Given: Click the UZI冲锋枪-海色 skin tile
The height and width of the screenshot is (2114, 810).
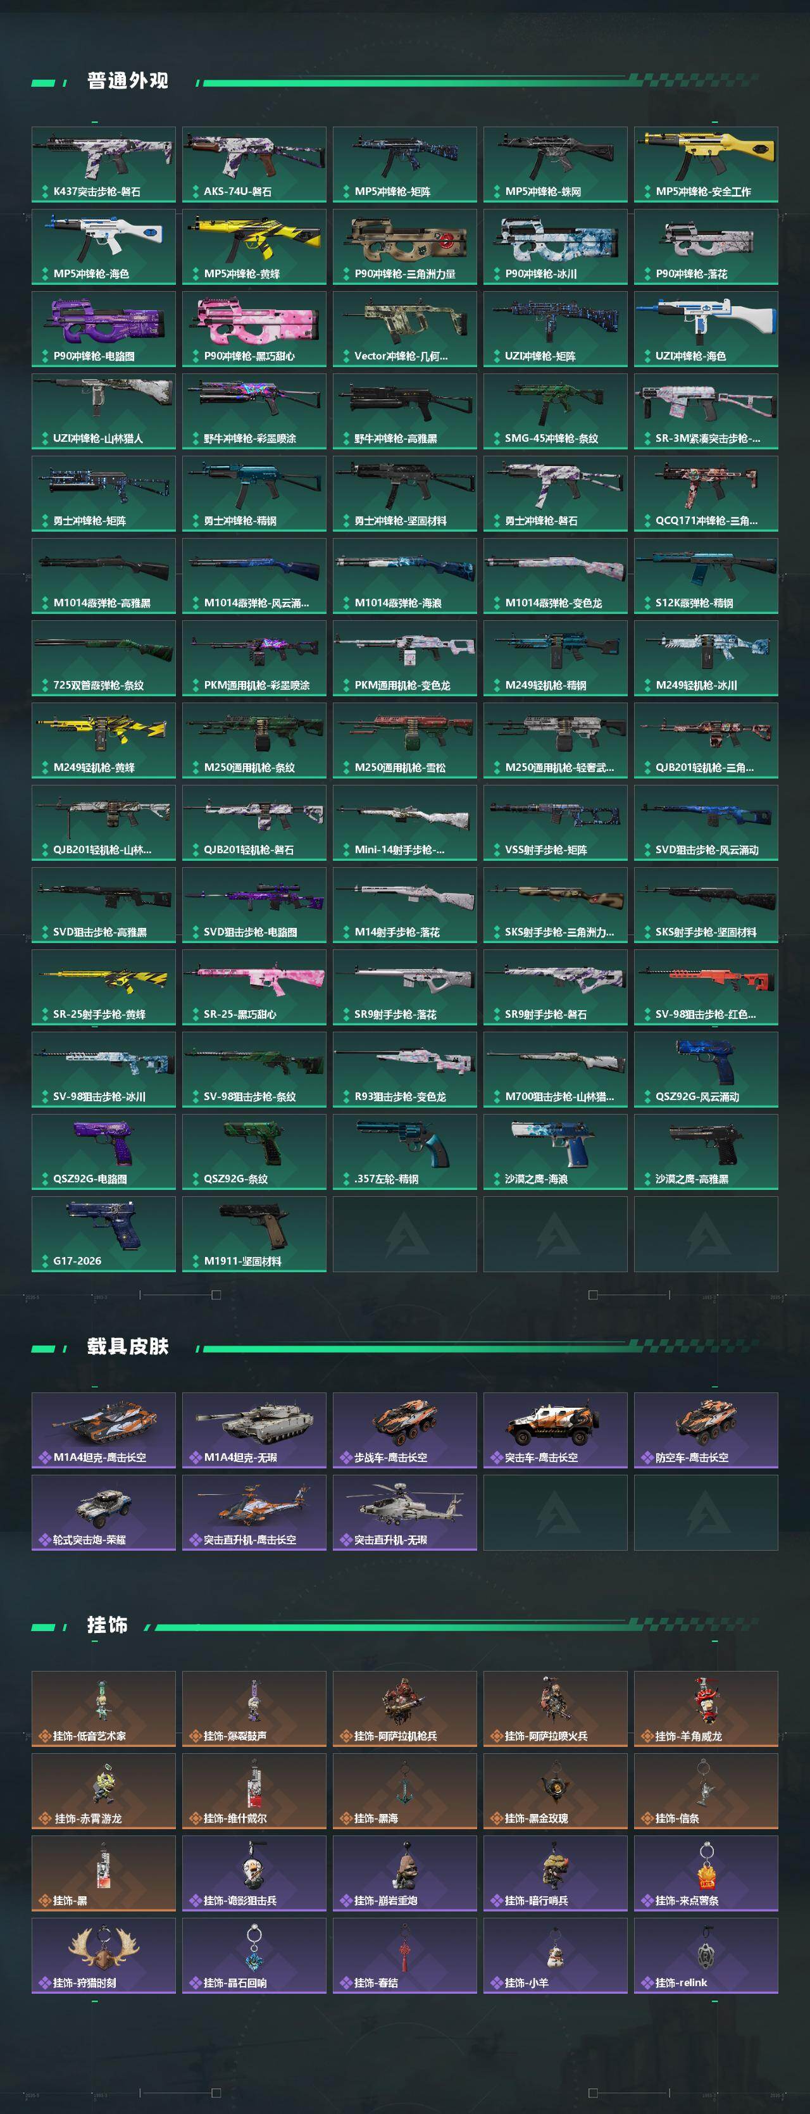Looking at the screenshot, I should [706, 329].
